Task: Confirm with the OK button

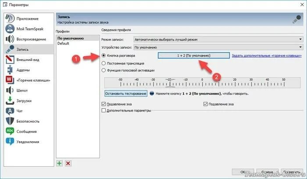Action: 243,172
